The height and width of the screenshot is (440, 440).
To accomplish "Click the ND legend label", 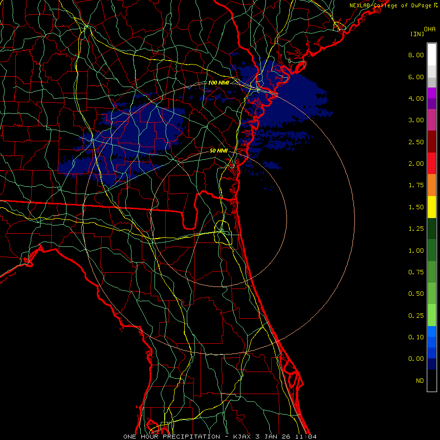I will coord(420,381).
